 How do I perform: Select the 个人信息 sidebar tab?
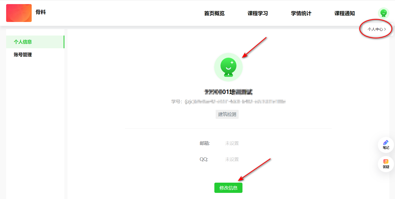[23, 42]
